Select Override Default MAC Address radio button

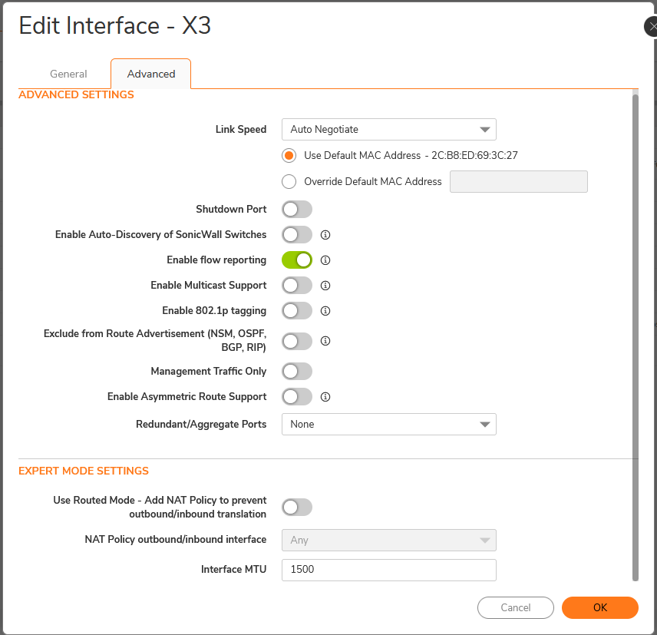(x=289, y=182)
